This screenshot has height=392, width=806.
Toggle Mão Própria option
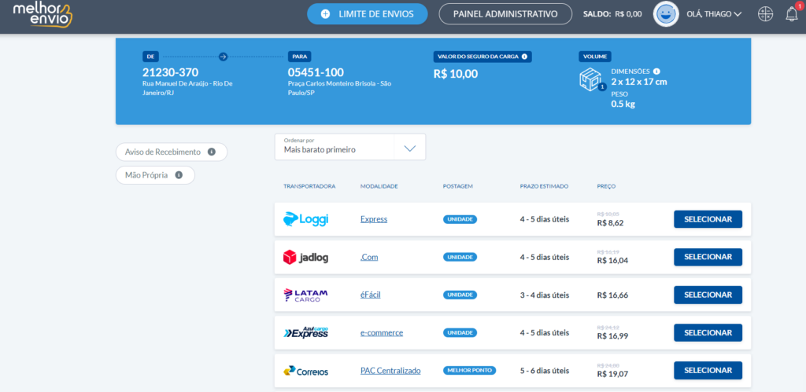(x=155, y=175)
